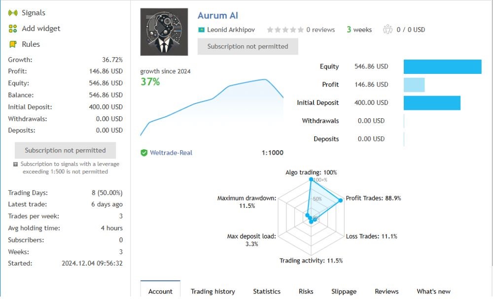
Task: Click the Weltrade-Real broker link
Action: coord(171,153)
